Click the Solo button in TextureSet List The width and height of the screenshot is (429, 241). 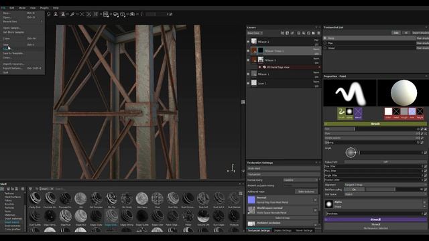tap(396, 33)
